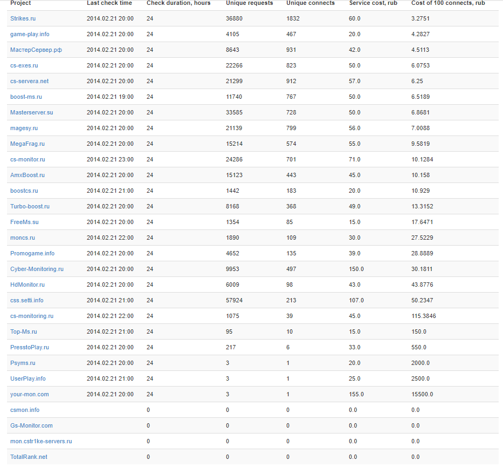Click the Cost of 100 connects header
Screen dimensions: 503x467
point(448,3)
